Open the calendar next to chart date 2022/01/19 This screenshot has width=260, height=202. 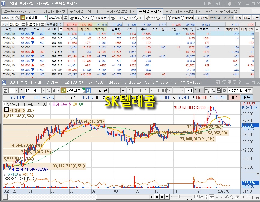point(250,90)
